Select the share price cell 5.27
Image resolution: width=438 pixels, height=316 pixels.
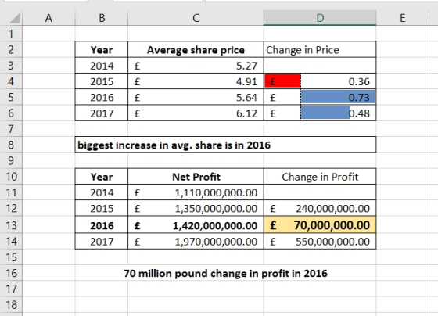click(x=196, y=66)
